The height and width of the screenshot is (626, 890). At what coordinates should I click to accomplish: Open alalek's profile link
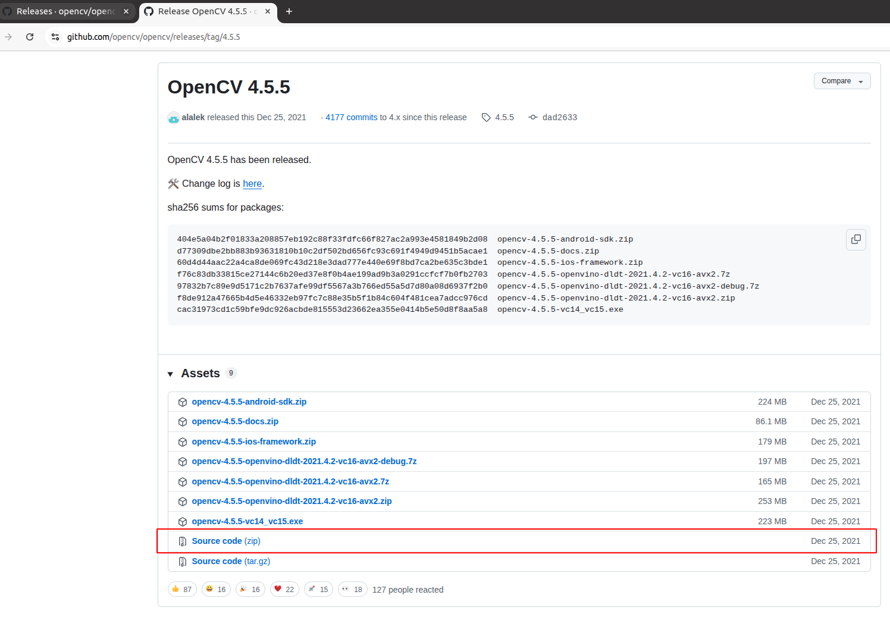coord(193,117)
